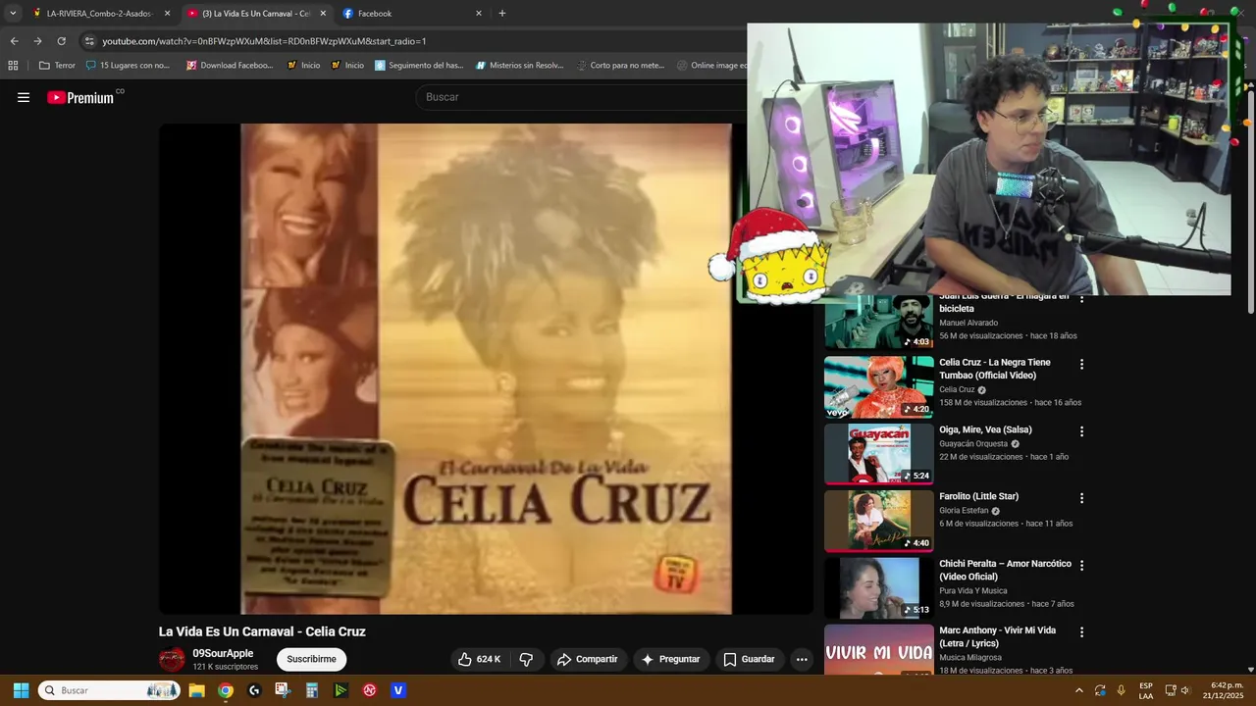Open the 09SourApple channel avatar
The height and width of the screenshot is (706, 1256).
(172, 660)
